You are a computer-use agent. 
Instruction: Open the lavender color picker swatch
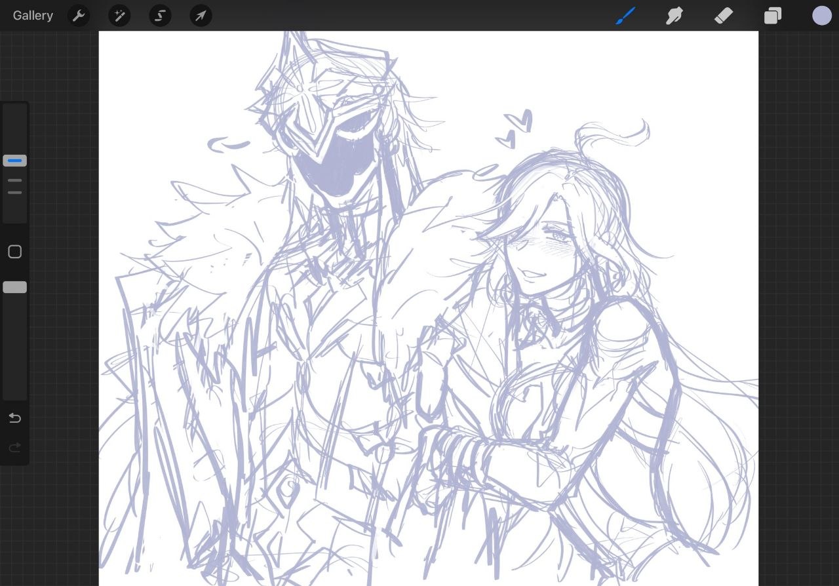(x=822, y=16)
